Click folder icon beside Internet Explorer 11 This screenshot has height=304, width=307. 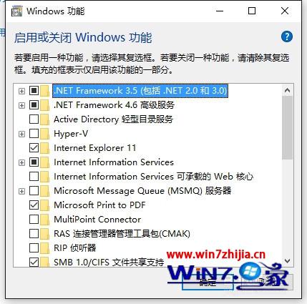(x=45, y=148)
